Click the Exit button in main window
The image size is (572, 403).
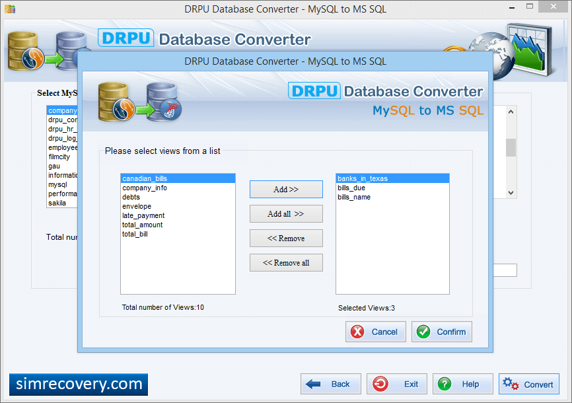coord(396,384)
